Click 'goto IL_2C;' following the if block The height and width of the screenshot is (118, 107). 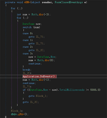[x=31, y=102]
